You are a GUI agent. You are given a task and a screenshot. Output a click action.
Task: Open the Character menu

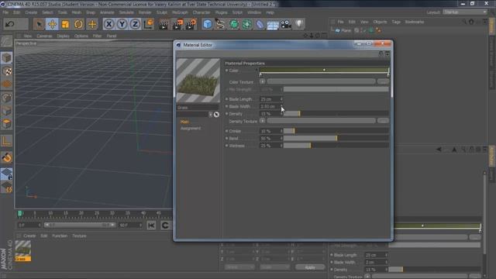[201, 12]
